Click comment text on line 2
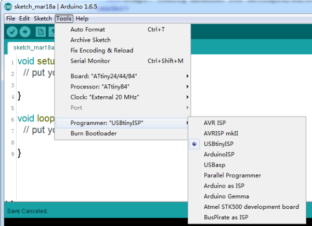 39,73
